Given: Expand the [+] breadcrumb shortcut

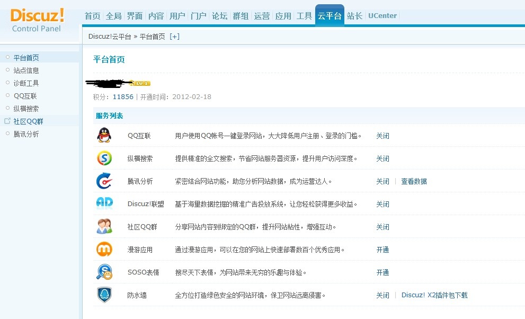Looking at the screenshot, I should coord(174,37).
